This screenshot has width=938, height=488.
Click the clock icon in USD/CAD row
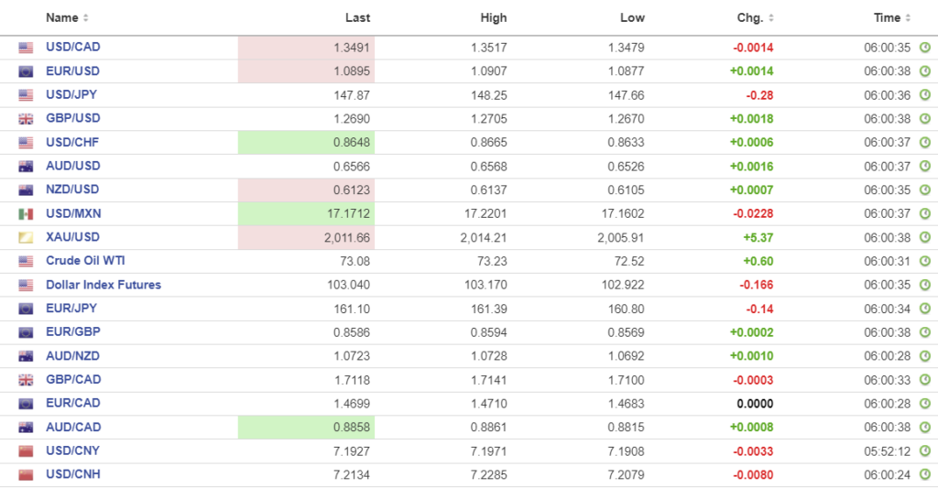pos(924,48)
